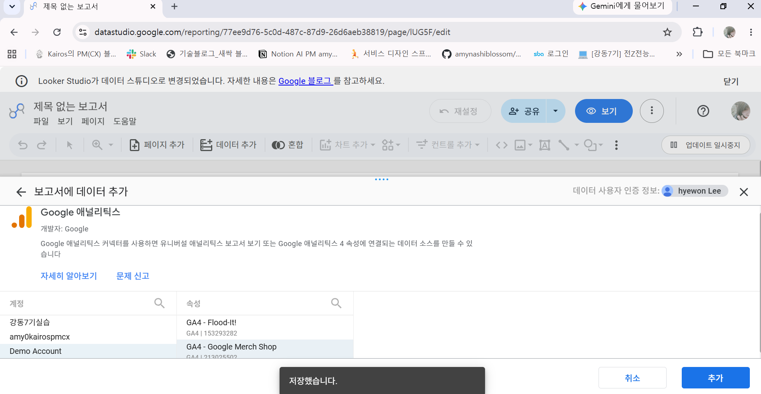This screenshot has height=394, width=761.
Task: Click the 재설정 reset button
Action: pyautogui.click(x=460, y=111)
